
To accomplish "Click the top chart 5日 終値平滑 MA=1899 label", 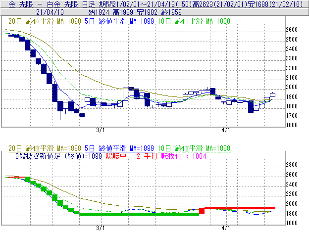I will pyautogui.click(x=119, y=21).
